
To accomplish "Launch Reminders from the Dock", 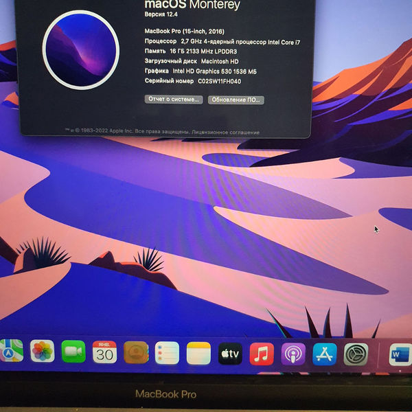I will tap(167, 353).
